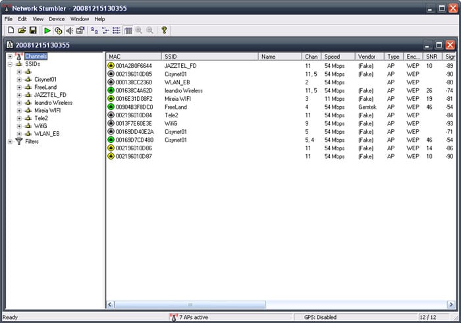The width and height of the screenshot is (461, 323).
Task: Click grey icon of 000138CC2360 row
Action: tap(111, 82)
